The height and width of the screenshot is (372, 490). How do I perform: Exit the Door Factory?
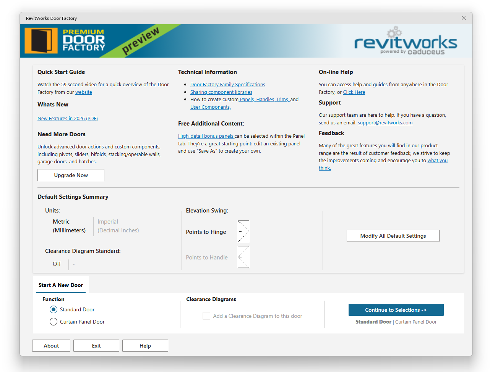pos(96,345)
